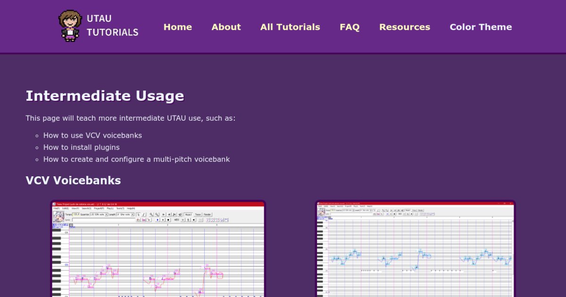Open the FAQ navigation item
The height and width of the screenshot is (297, 566).
350,27
